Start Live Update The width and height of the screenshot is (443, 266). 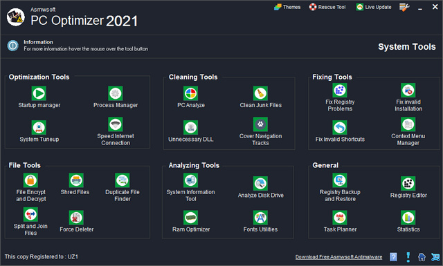(374, 7)
